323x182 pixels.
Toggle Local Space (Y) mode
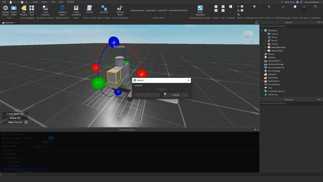point(15,114)
